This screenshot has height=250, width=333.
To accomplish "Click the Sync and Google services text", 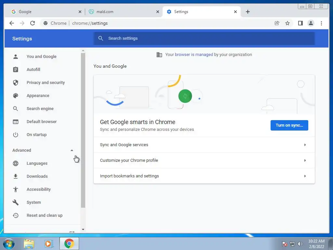I will 124,145.
